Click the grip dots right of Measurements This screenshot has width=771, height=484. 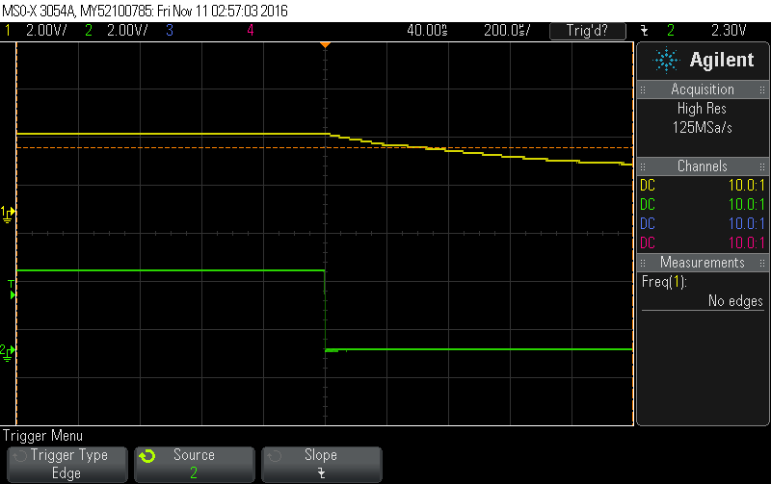click(x=762, y=263)
